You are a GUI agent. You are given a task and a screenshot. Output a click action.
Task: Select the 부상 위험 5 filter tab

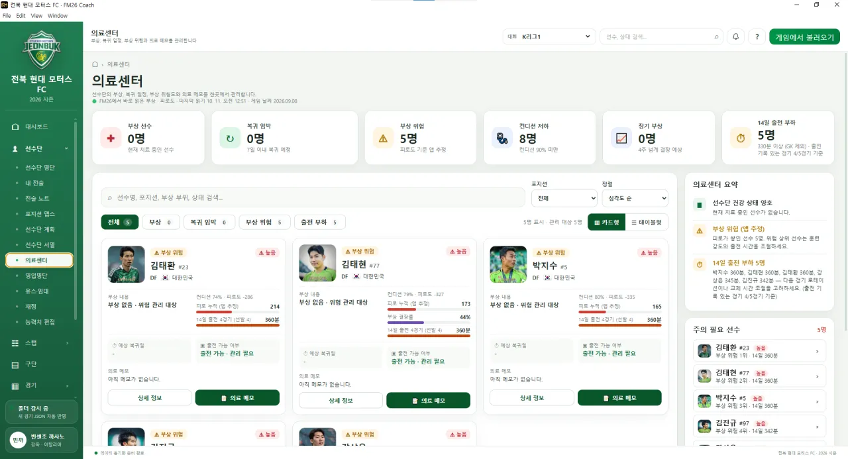coord(264,223)
